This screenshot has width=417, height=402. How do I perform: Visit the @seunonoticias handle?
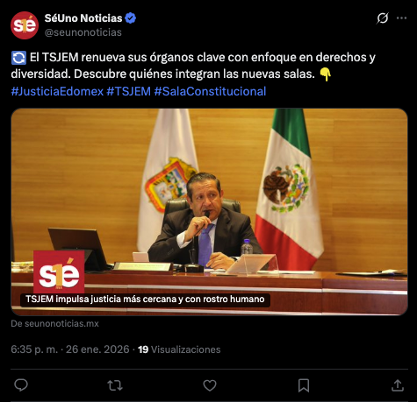83,32
